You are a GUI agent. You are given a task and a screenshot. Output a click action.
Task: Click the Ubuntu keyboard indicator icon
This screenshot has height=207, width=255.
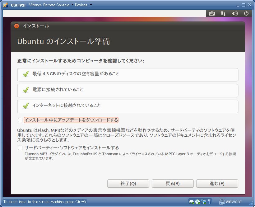pos(211,13)
